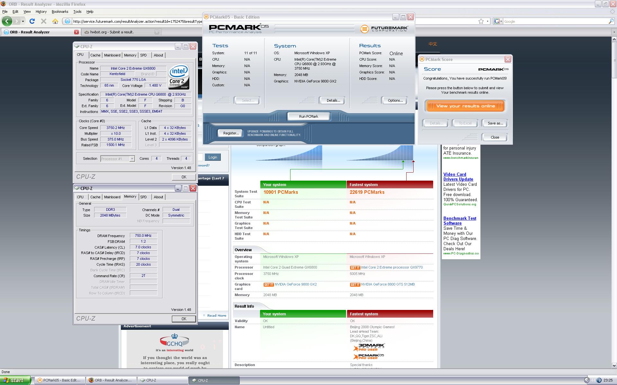Click PCMark05 Pro User badge
The height and width of the screenshot is (385, 617).
[x=369, y=356]
